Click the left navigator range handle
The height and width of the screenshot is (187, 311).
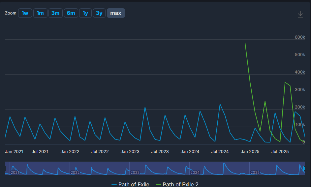[5, 169]
